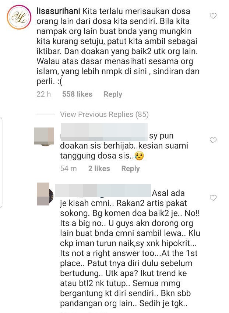Open the lisasurihani username link
Screen dimensions: 229x313
click(59, 11)
